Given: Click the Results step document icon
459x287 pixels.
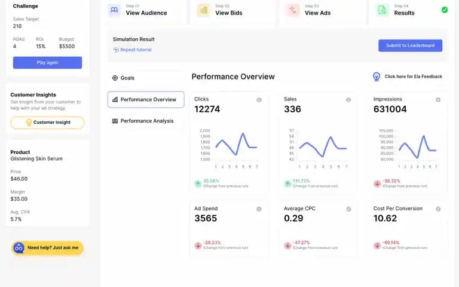Looking at the screenshot, I should click(x=382, y=10).
